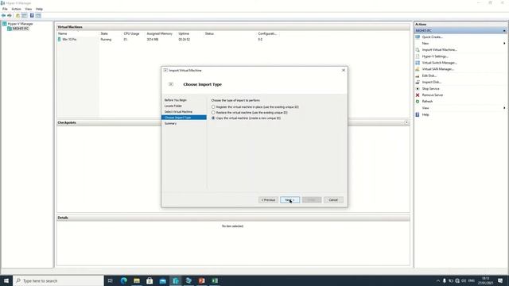Viewport: 509px width, 286px height.
Task: Click the Win 10 Pro virtual machine icon
Action: click(x=59, y=39)
